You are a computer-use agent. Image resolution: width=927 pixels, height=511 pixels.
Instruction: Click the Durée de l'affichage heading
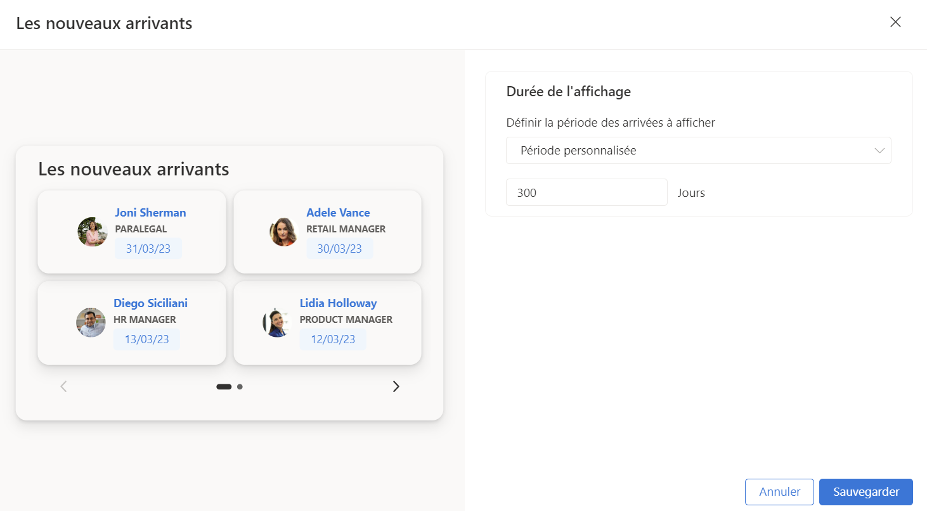point(569,91)
